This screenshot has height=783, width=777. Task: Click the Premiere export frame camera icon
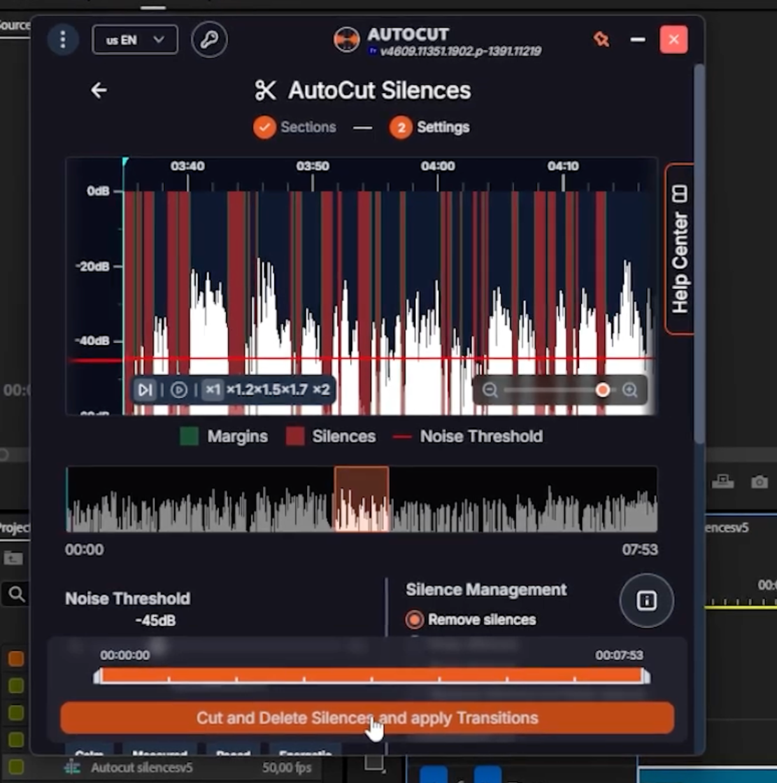[759, 482]
